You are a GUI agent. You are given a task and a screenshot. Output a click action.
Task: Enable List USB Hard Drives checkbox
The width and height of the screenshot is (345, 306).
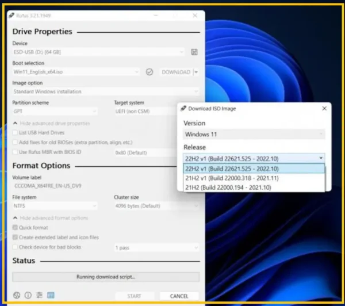tap(15, 132)
